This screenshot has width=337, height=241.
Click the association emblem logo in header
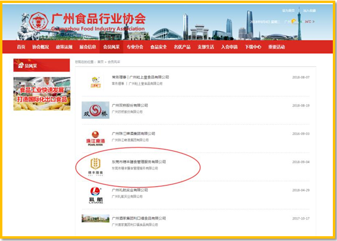[x=38, y=21]
